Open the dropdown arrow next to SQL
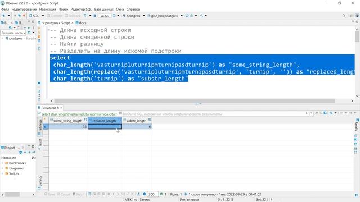 coord(43,16)
